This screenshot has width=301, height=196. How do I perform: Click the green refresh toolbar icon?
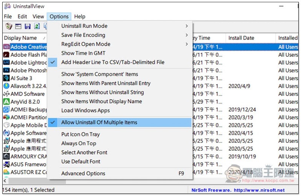pos(37,26)
